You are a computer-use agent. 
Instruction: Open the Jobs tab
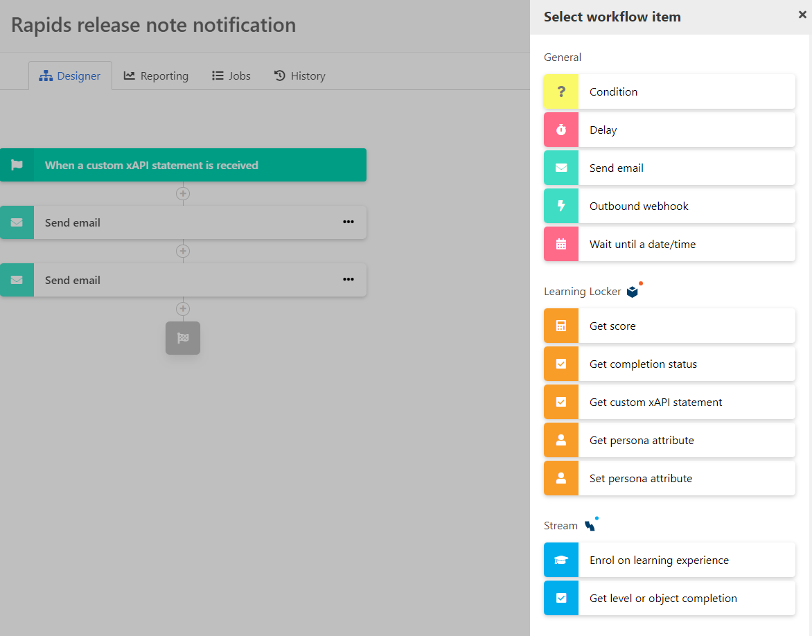[x=231, y=76]
